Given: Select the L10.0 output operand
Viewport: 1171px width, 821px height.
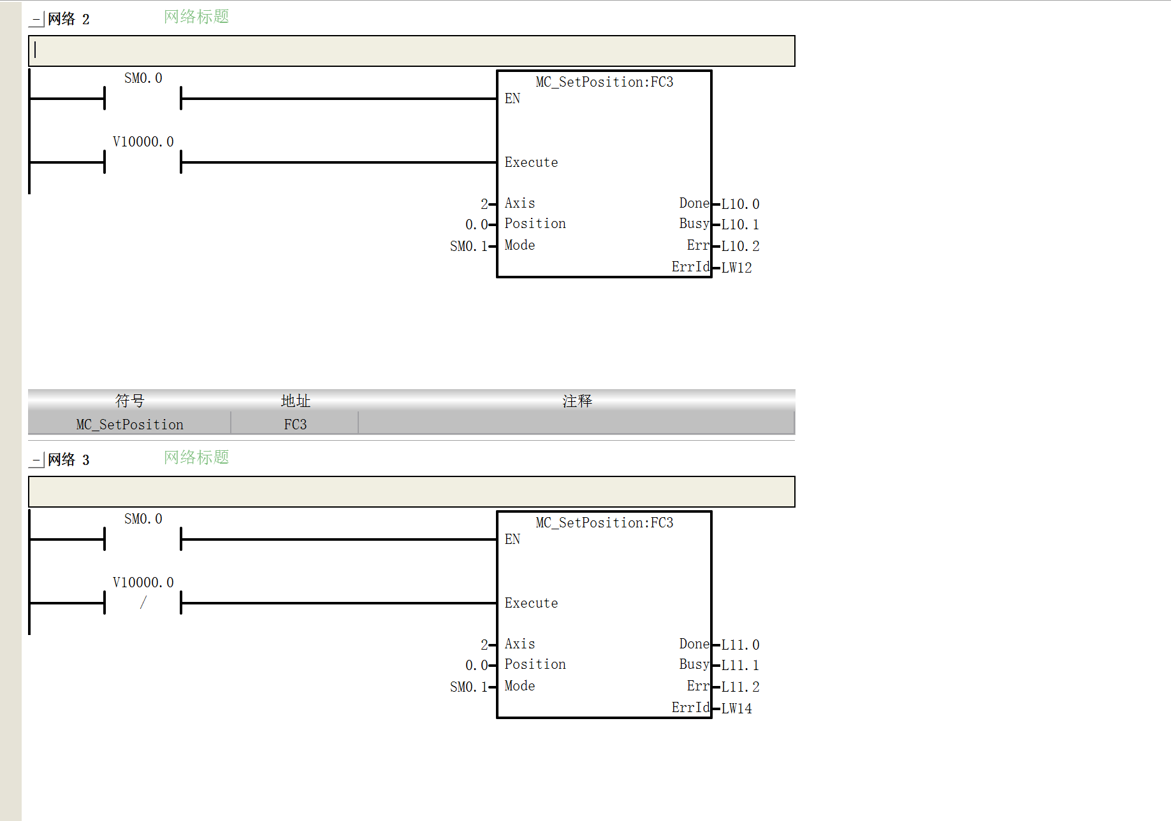Looking at the screenshot, I should point(740,204).
